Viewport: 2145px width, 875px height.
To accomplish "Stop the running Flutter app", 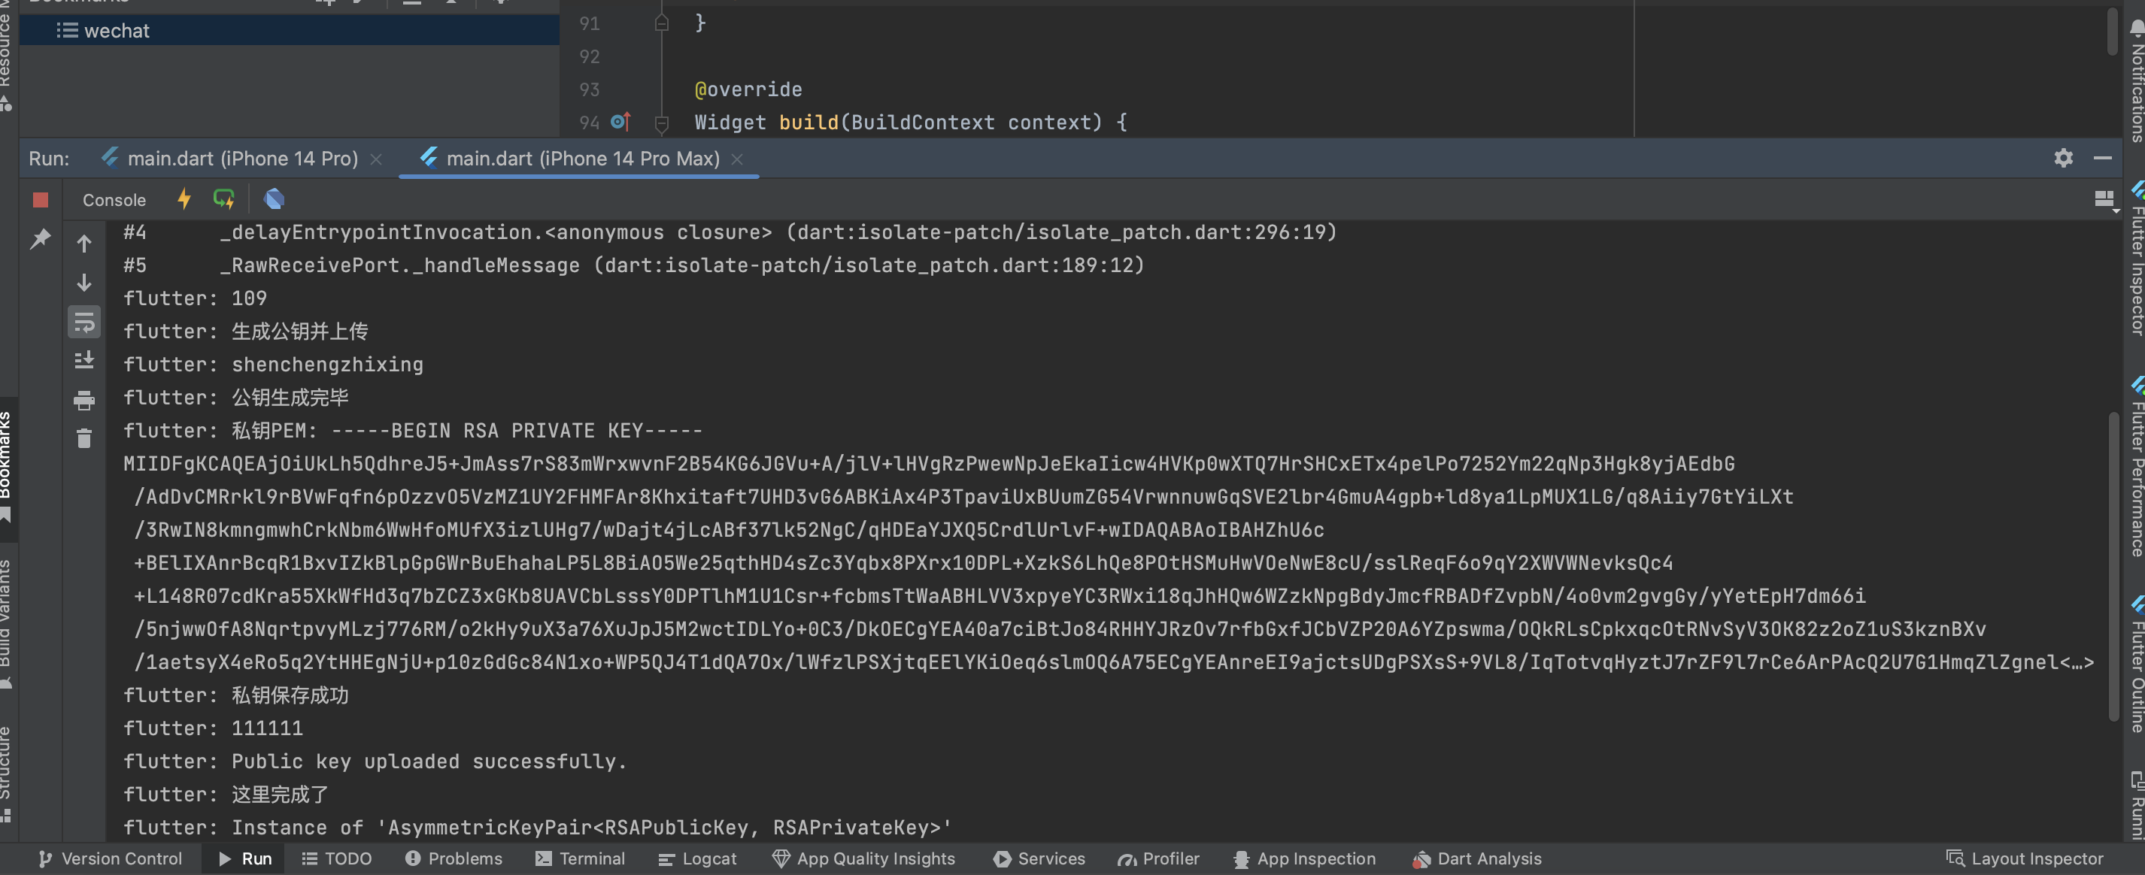I will (40, 200).
